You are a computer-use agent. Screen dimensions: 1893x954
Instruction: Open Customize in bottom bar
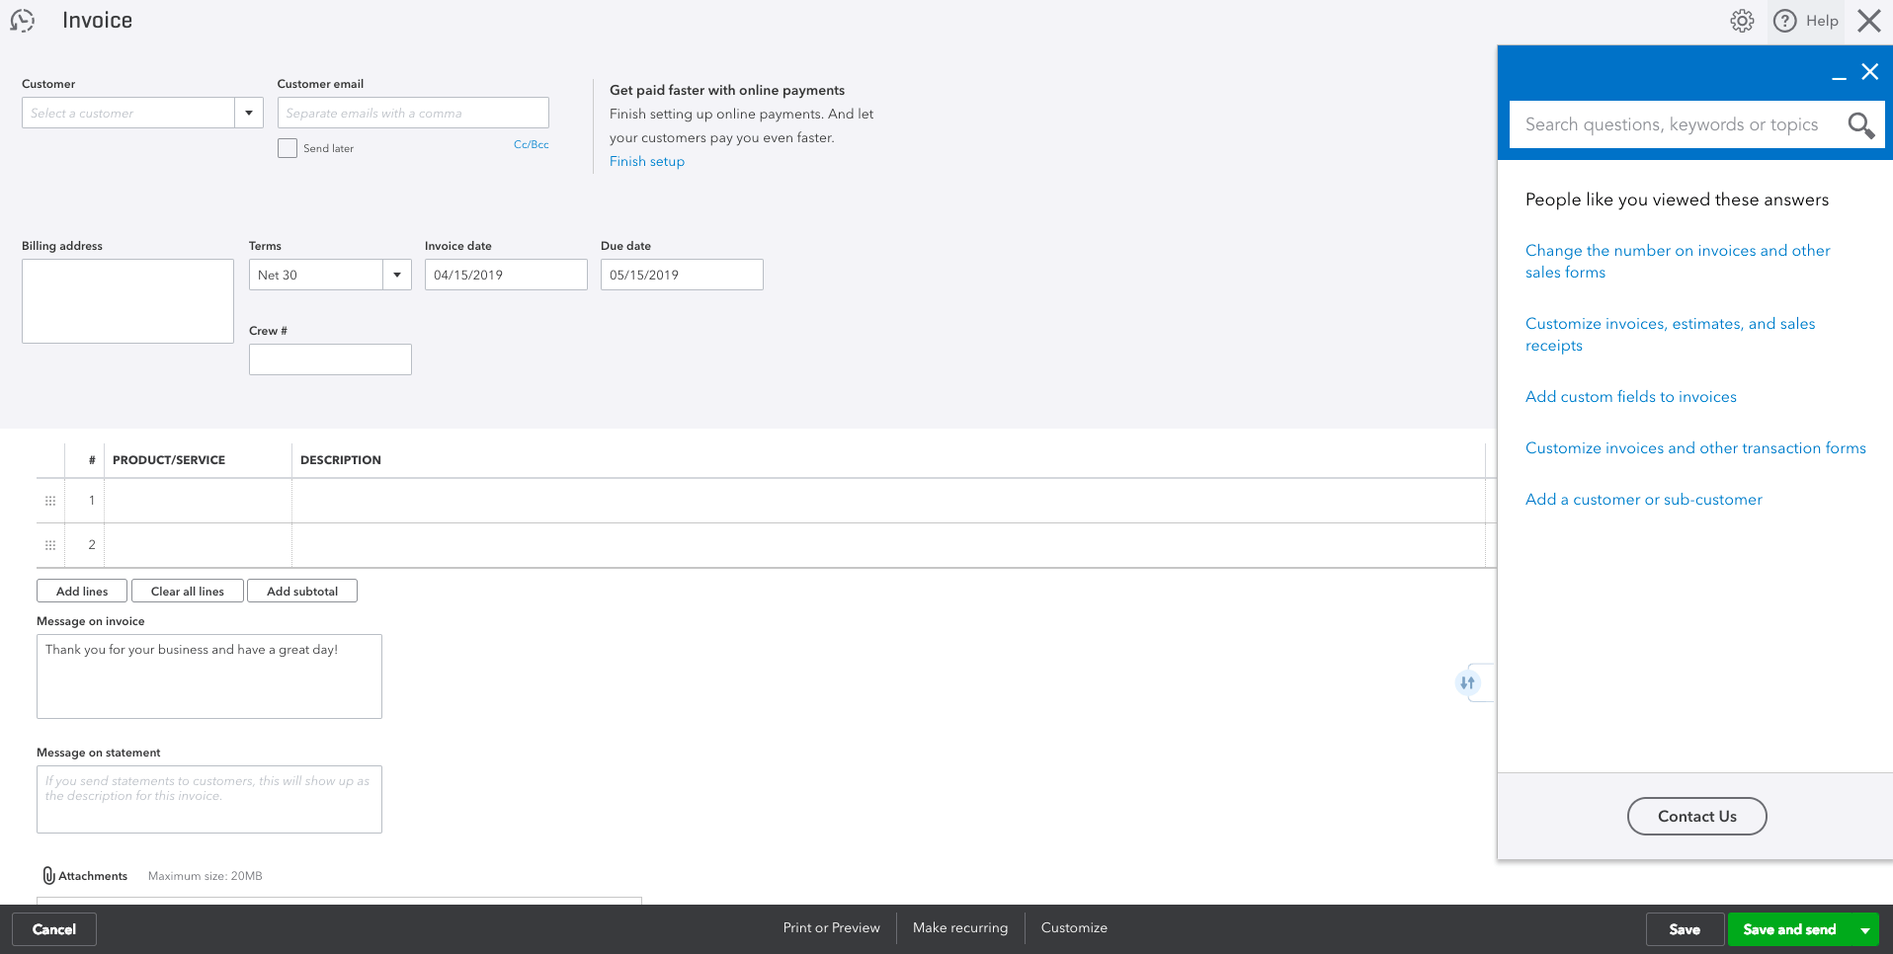tap(1074, 927)
